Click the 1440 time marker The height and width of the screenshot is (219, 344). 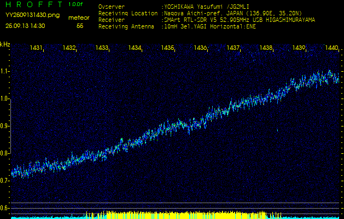(331, 48)
